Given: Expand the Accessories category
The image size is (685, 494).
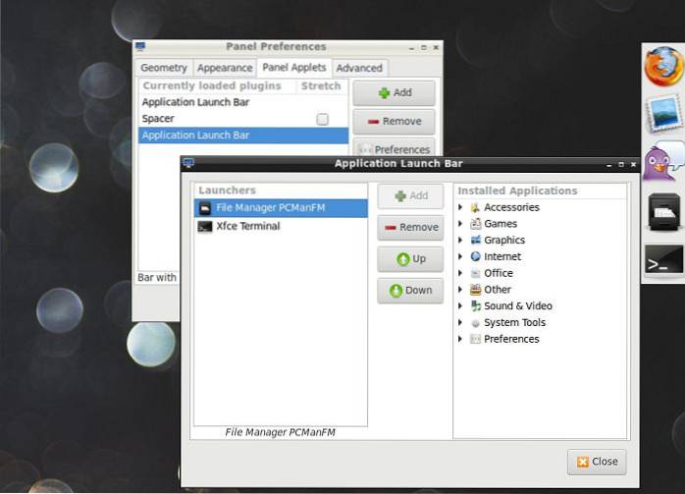Looking at the screenshot, I should pyautogui.click(x=461, y=207).
